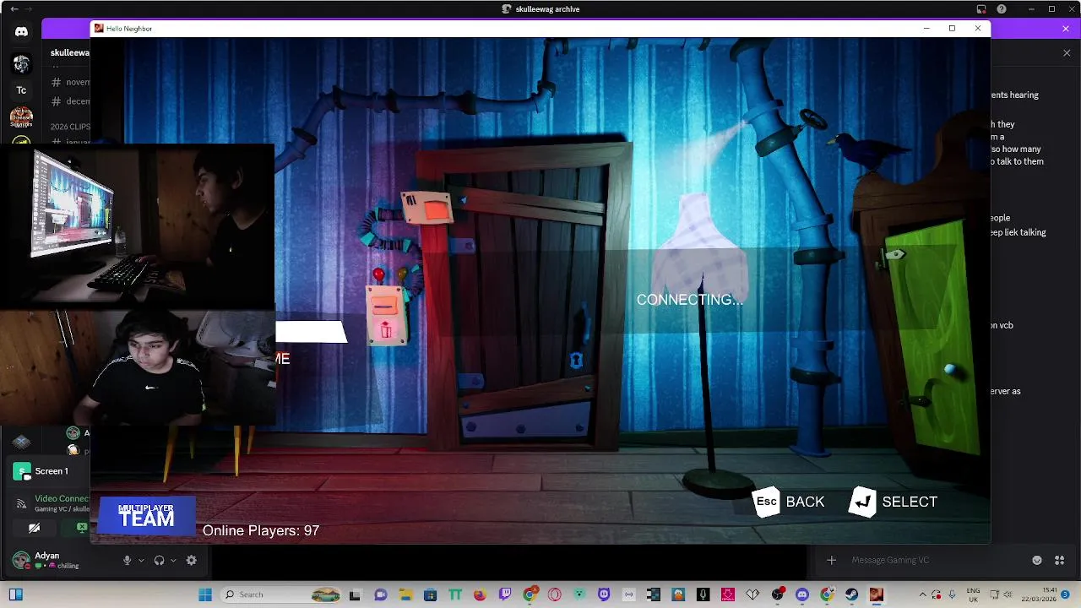Open Steam from the taskbar
This screenshot has width=1081, height=608.
click(851, 594)
